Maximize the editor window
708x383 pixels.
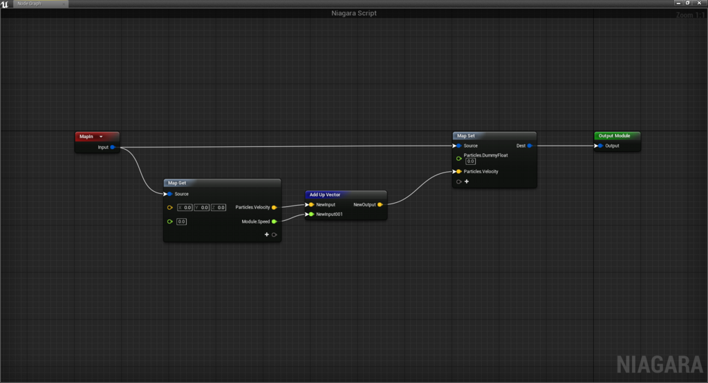click(x=688, y=3)
